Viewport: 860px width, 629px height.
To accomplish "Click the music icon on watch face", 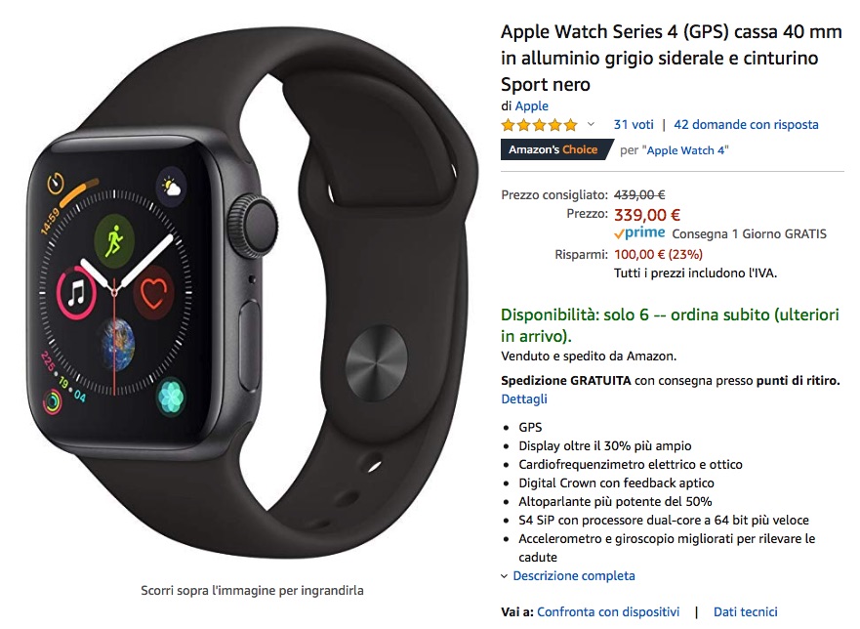I will click(x=76, y=293).
